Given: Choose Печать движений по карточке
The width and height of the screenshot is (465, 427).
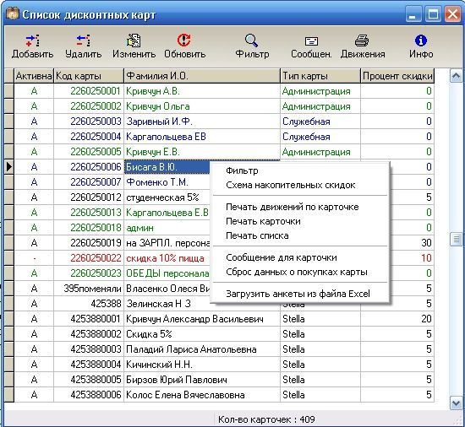Looking at the screenshot, I should tap(293, 207).
